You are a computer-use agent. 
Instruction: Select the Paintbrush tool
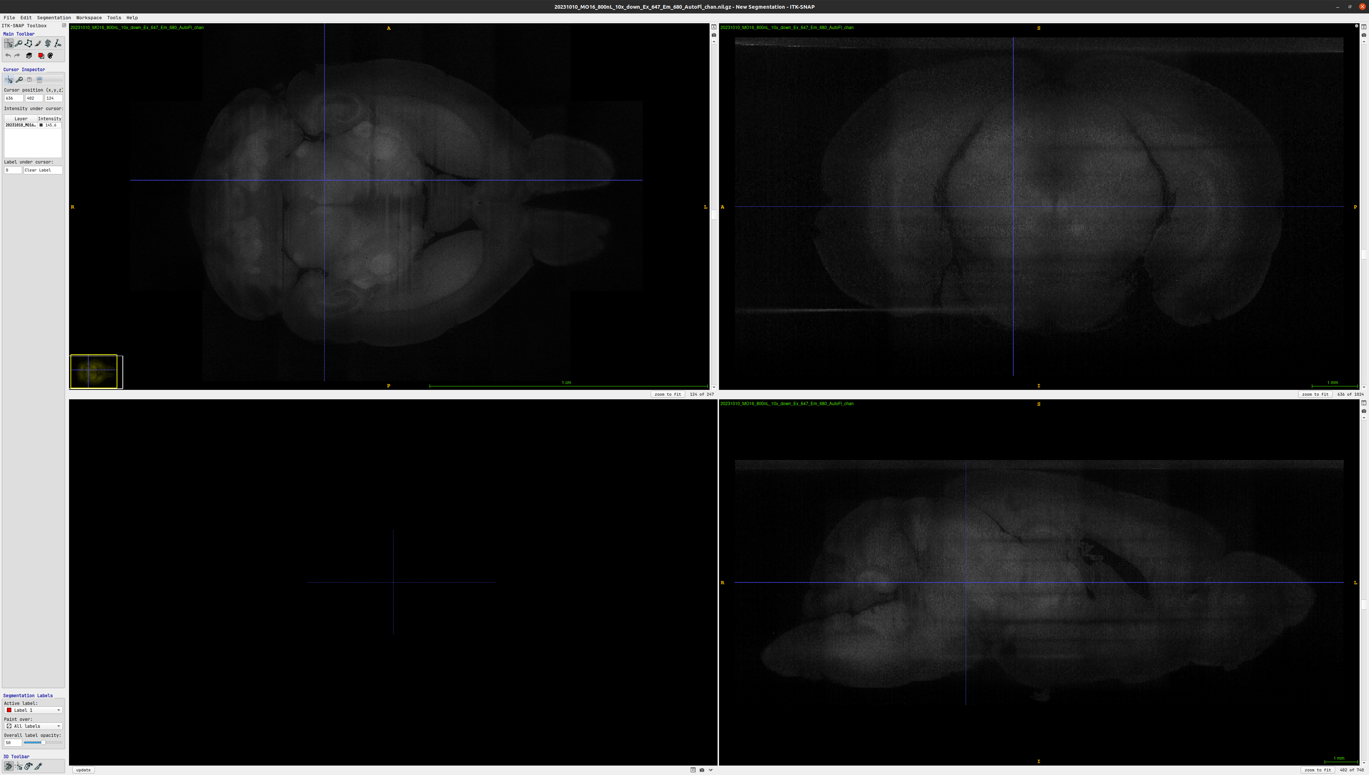coord(38,44)
